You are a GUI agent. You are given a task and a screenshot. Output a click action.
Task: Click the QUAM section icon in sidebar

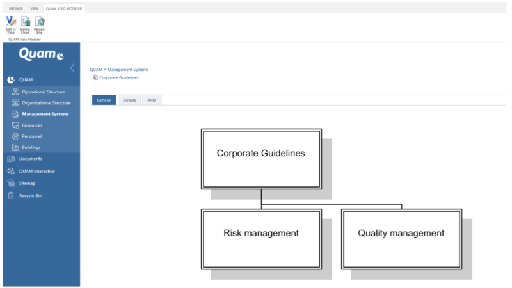[11, 79]
